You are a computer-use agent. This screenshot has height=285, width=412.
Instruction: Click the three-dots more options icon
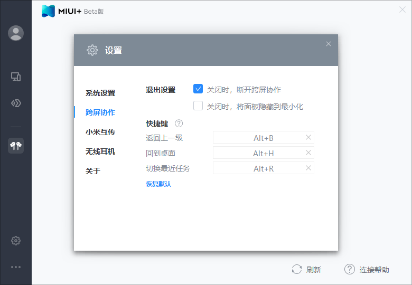coord(16,267)
